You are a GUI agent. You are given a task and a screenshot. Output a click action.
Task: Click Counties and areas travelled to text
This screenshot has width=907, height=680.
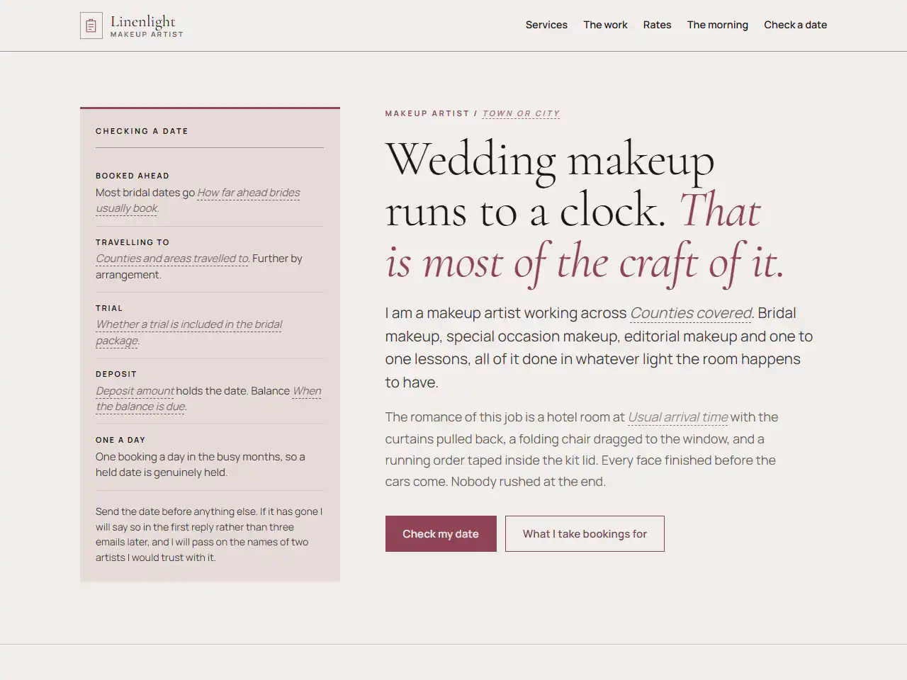click(172, 259)
